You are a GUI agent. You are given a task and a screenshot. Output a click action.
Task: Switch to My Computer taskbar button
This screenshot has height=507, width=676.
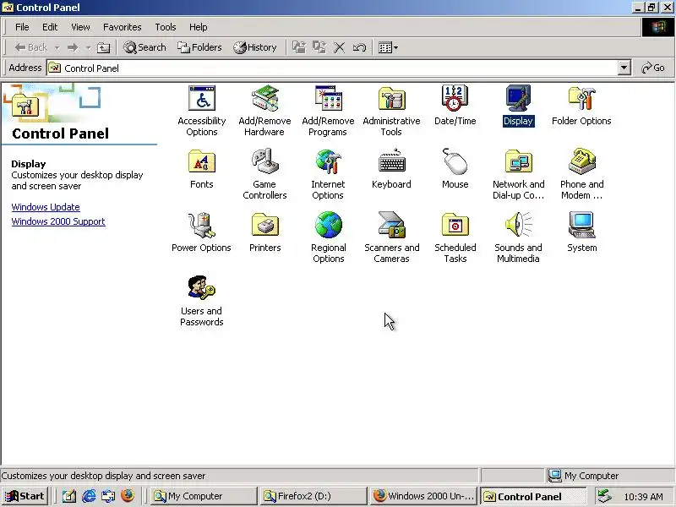coord(204,496)
